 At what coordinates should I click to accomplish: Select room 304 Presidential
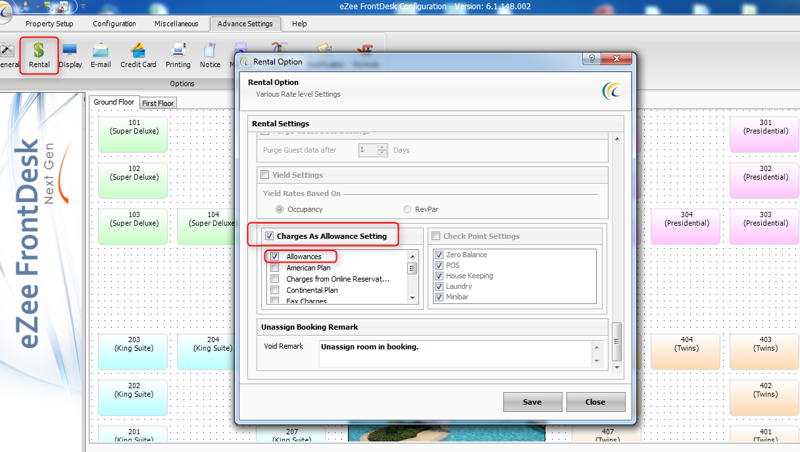click(x=686, y=227)
